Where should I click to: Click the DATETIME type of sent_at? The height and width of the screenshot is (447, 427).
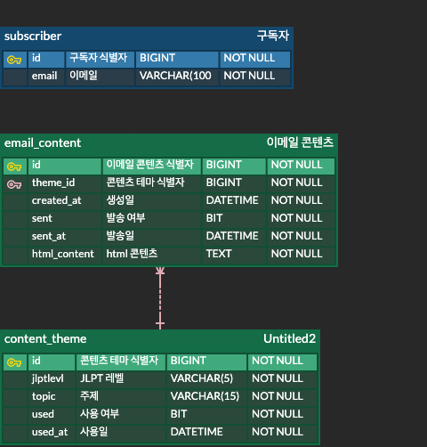pyautogui.click(x=234, y=238)
